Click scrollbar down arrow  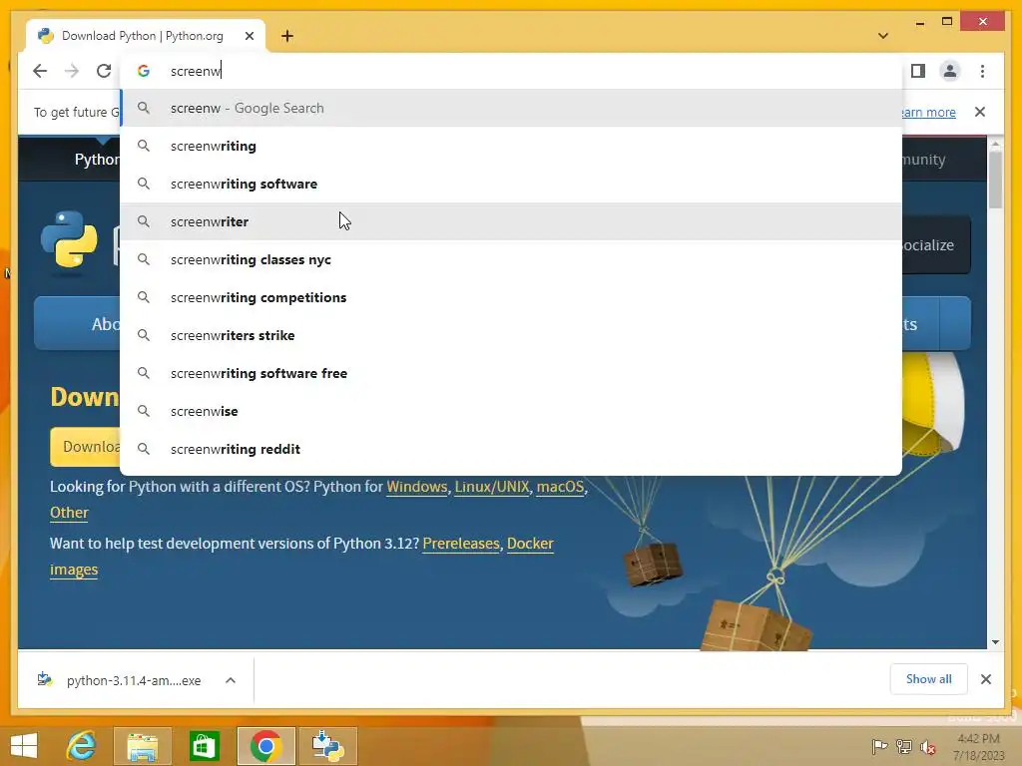click(995, 642)
